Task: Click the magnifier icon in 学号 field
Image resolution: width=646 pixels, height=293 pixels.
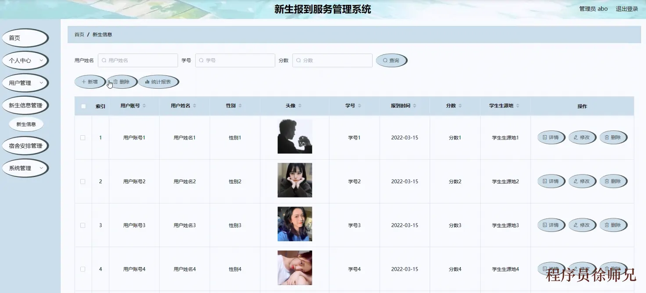Action: point(201,61)
